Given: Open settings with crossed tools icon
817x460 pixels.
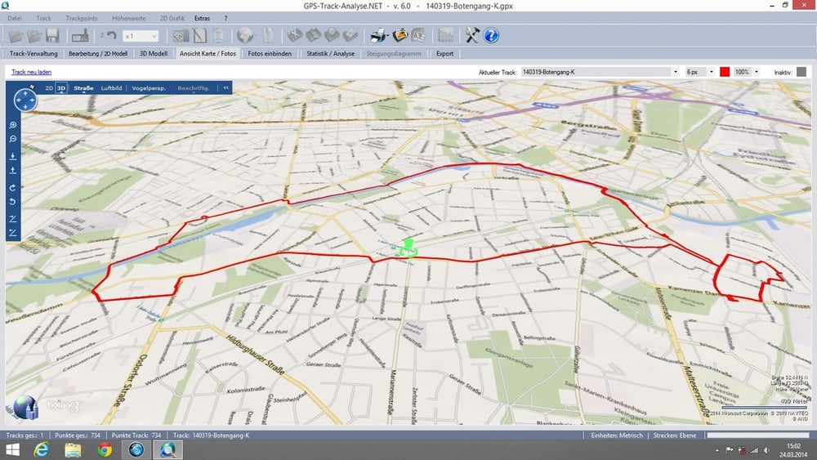Looking at the screenshot, I should click(x=472, y=35).
